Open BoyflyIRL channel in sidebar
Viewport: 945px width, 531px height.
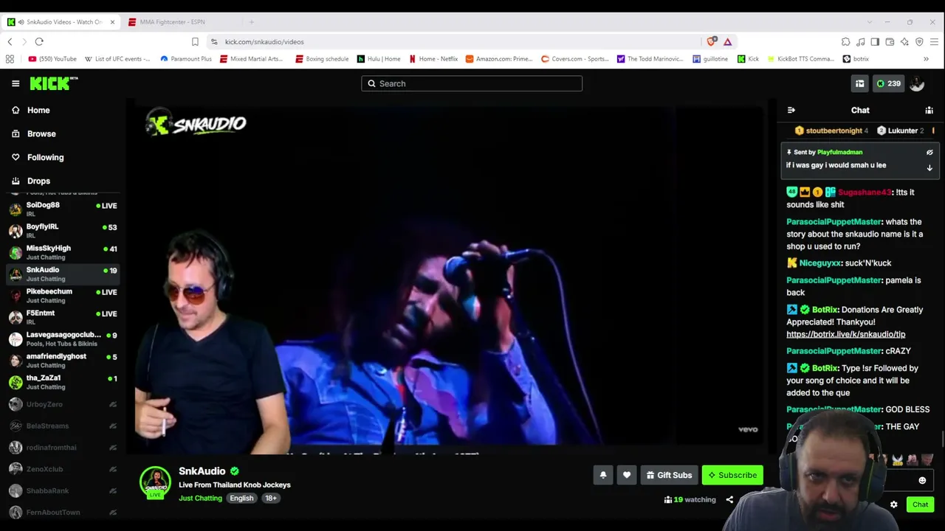click(x=63, y=231)
